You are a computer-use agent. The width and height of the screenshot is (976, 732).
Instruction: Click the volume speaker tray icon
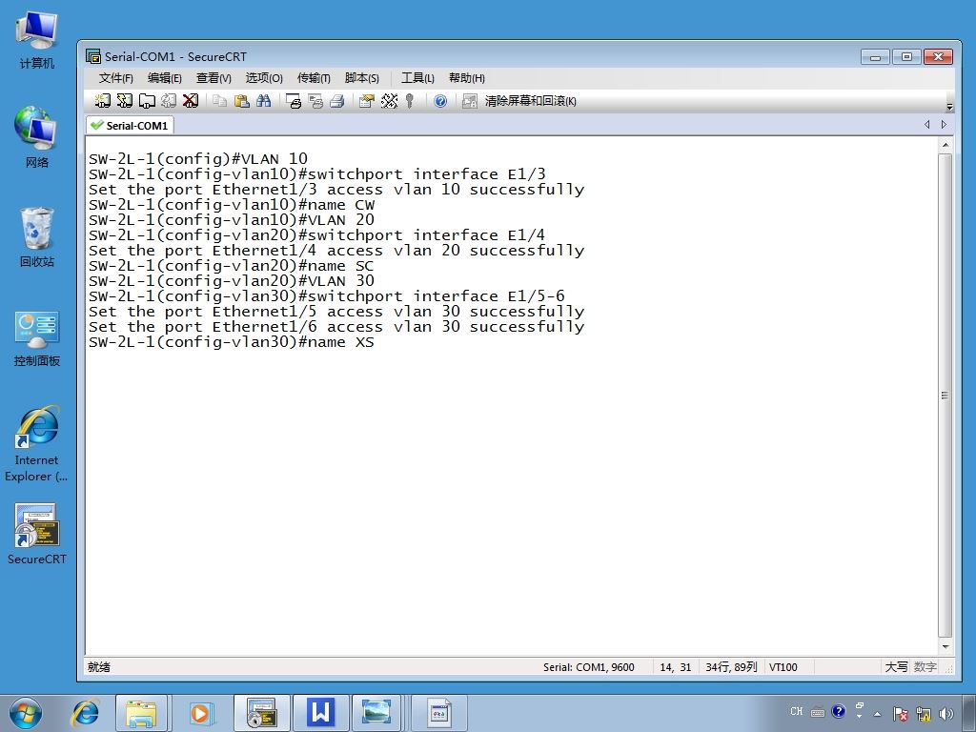946,713
